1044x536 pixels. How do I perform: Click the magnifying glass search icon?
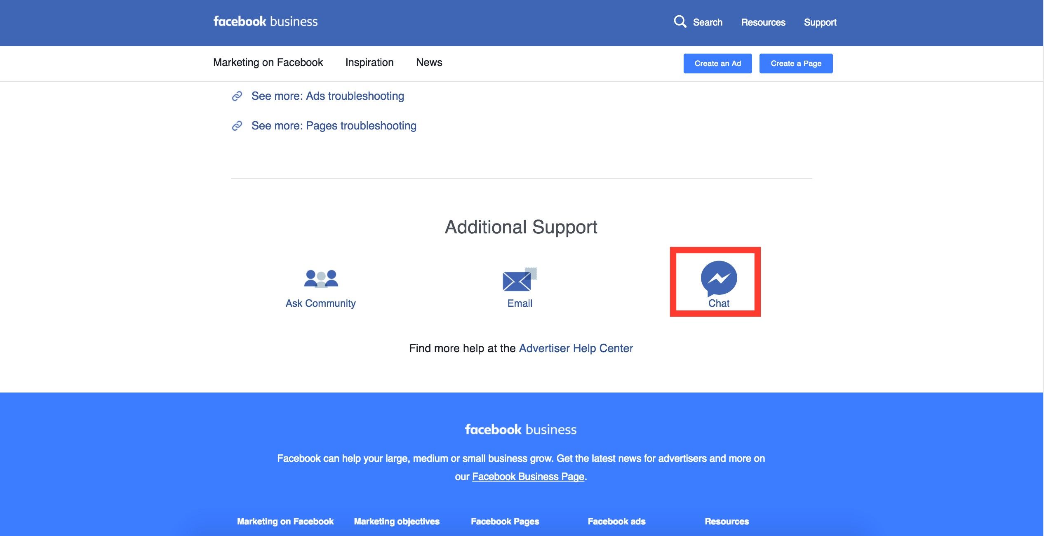point(680,21)
